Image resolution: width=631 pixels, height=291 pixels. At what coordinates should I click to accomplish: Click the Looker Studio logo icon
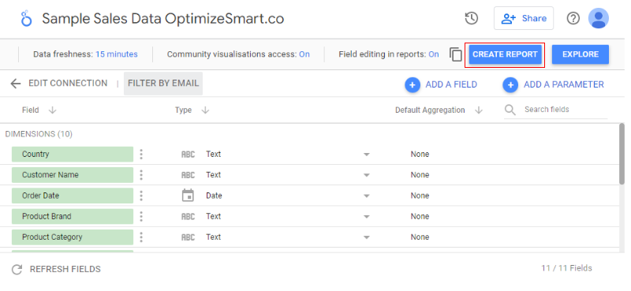(26, 18)
